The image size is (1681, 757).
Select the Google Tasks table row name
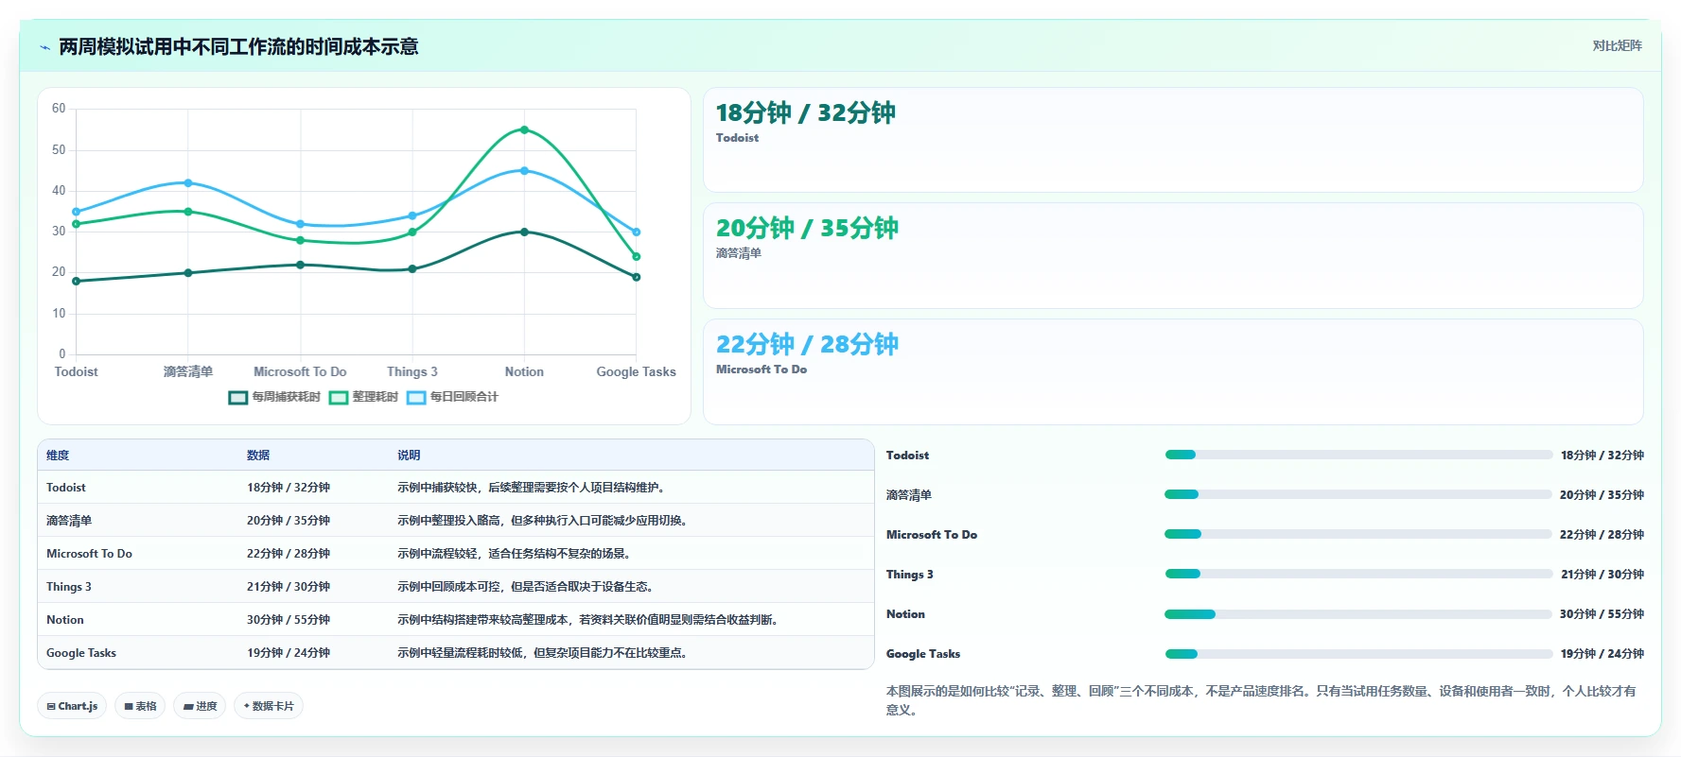(81, 653)
